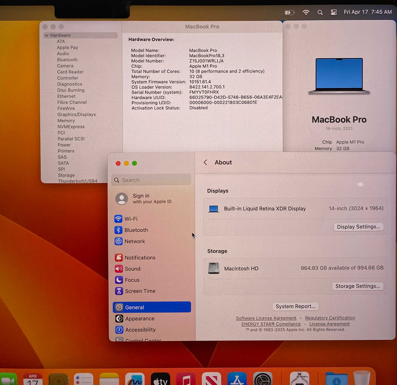This screenshot has width=397, height=385.
Task: Open Accessibility in the Settings sidebar
Action: 151,330
